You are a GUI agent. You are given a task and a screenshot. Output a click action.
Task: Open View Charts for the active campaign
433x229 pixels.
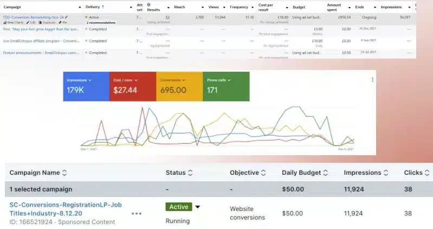point(13,22)
